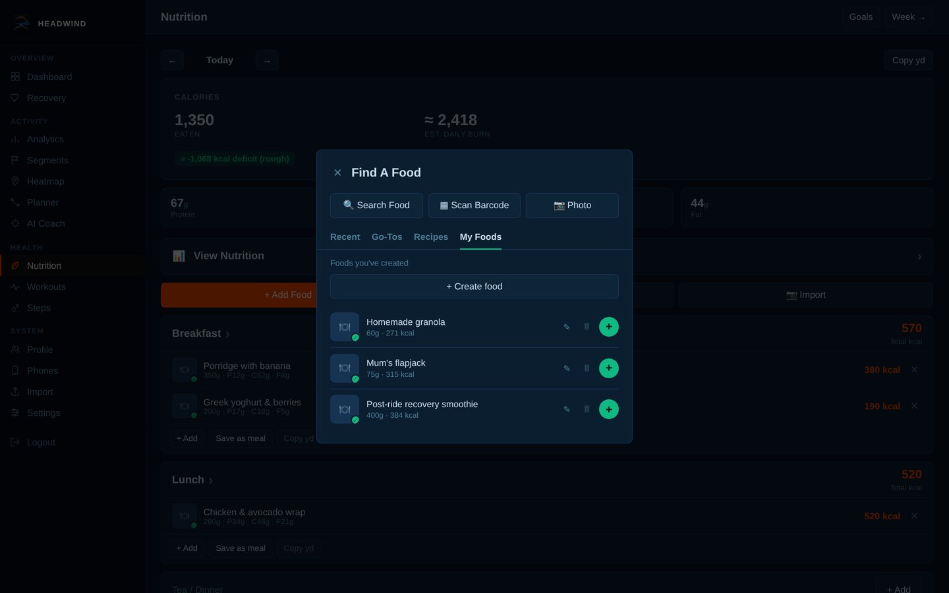Viewport: 949px width, 593px height.
Task: Select the My Foods tab
Action: 480,237
